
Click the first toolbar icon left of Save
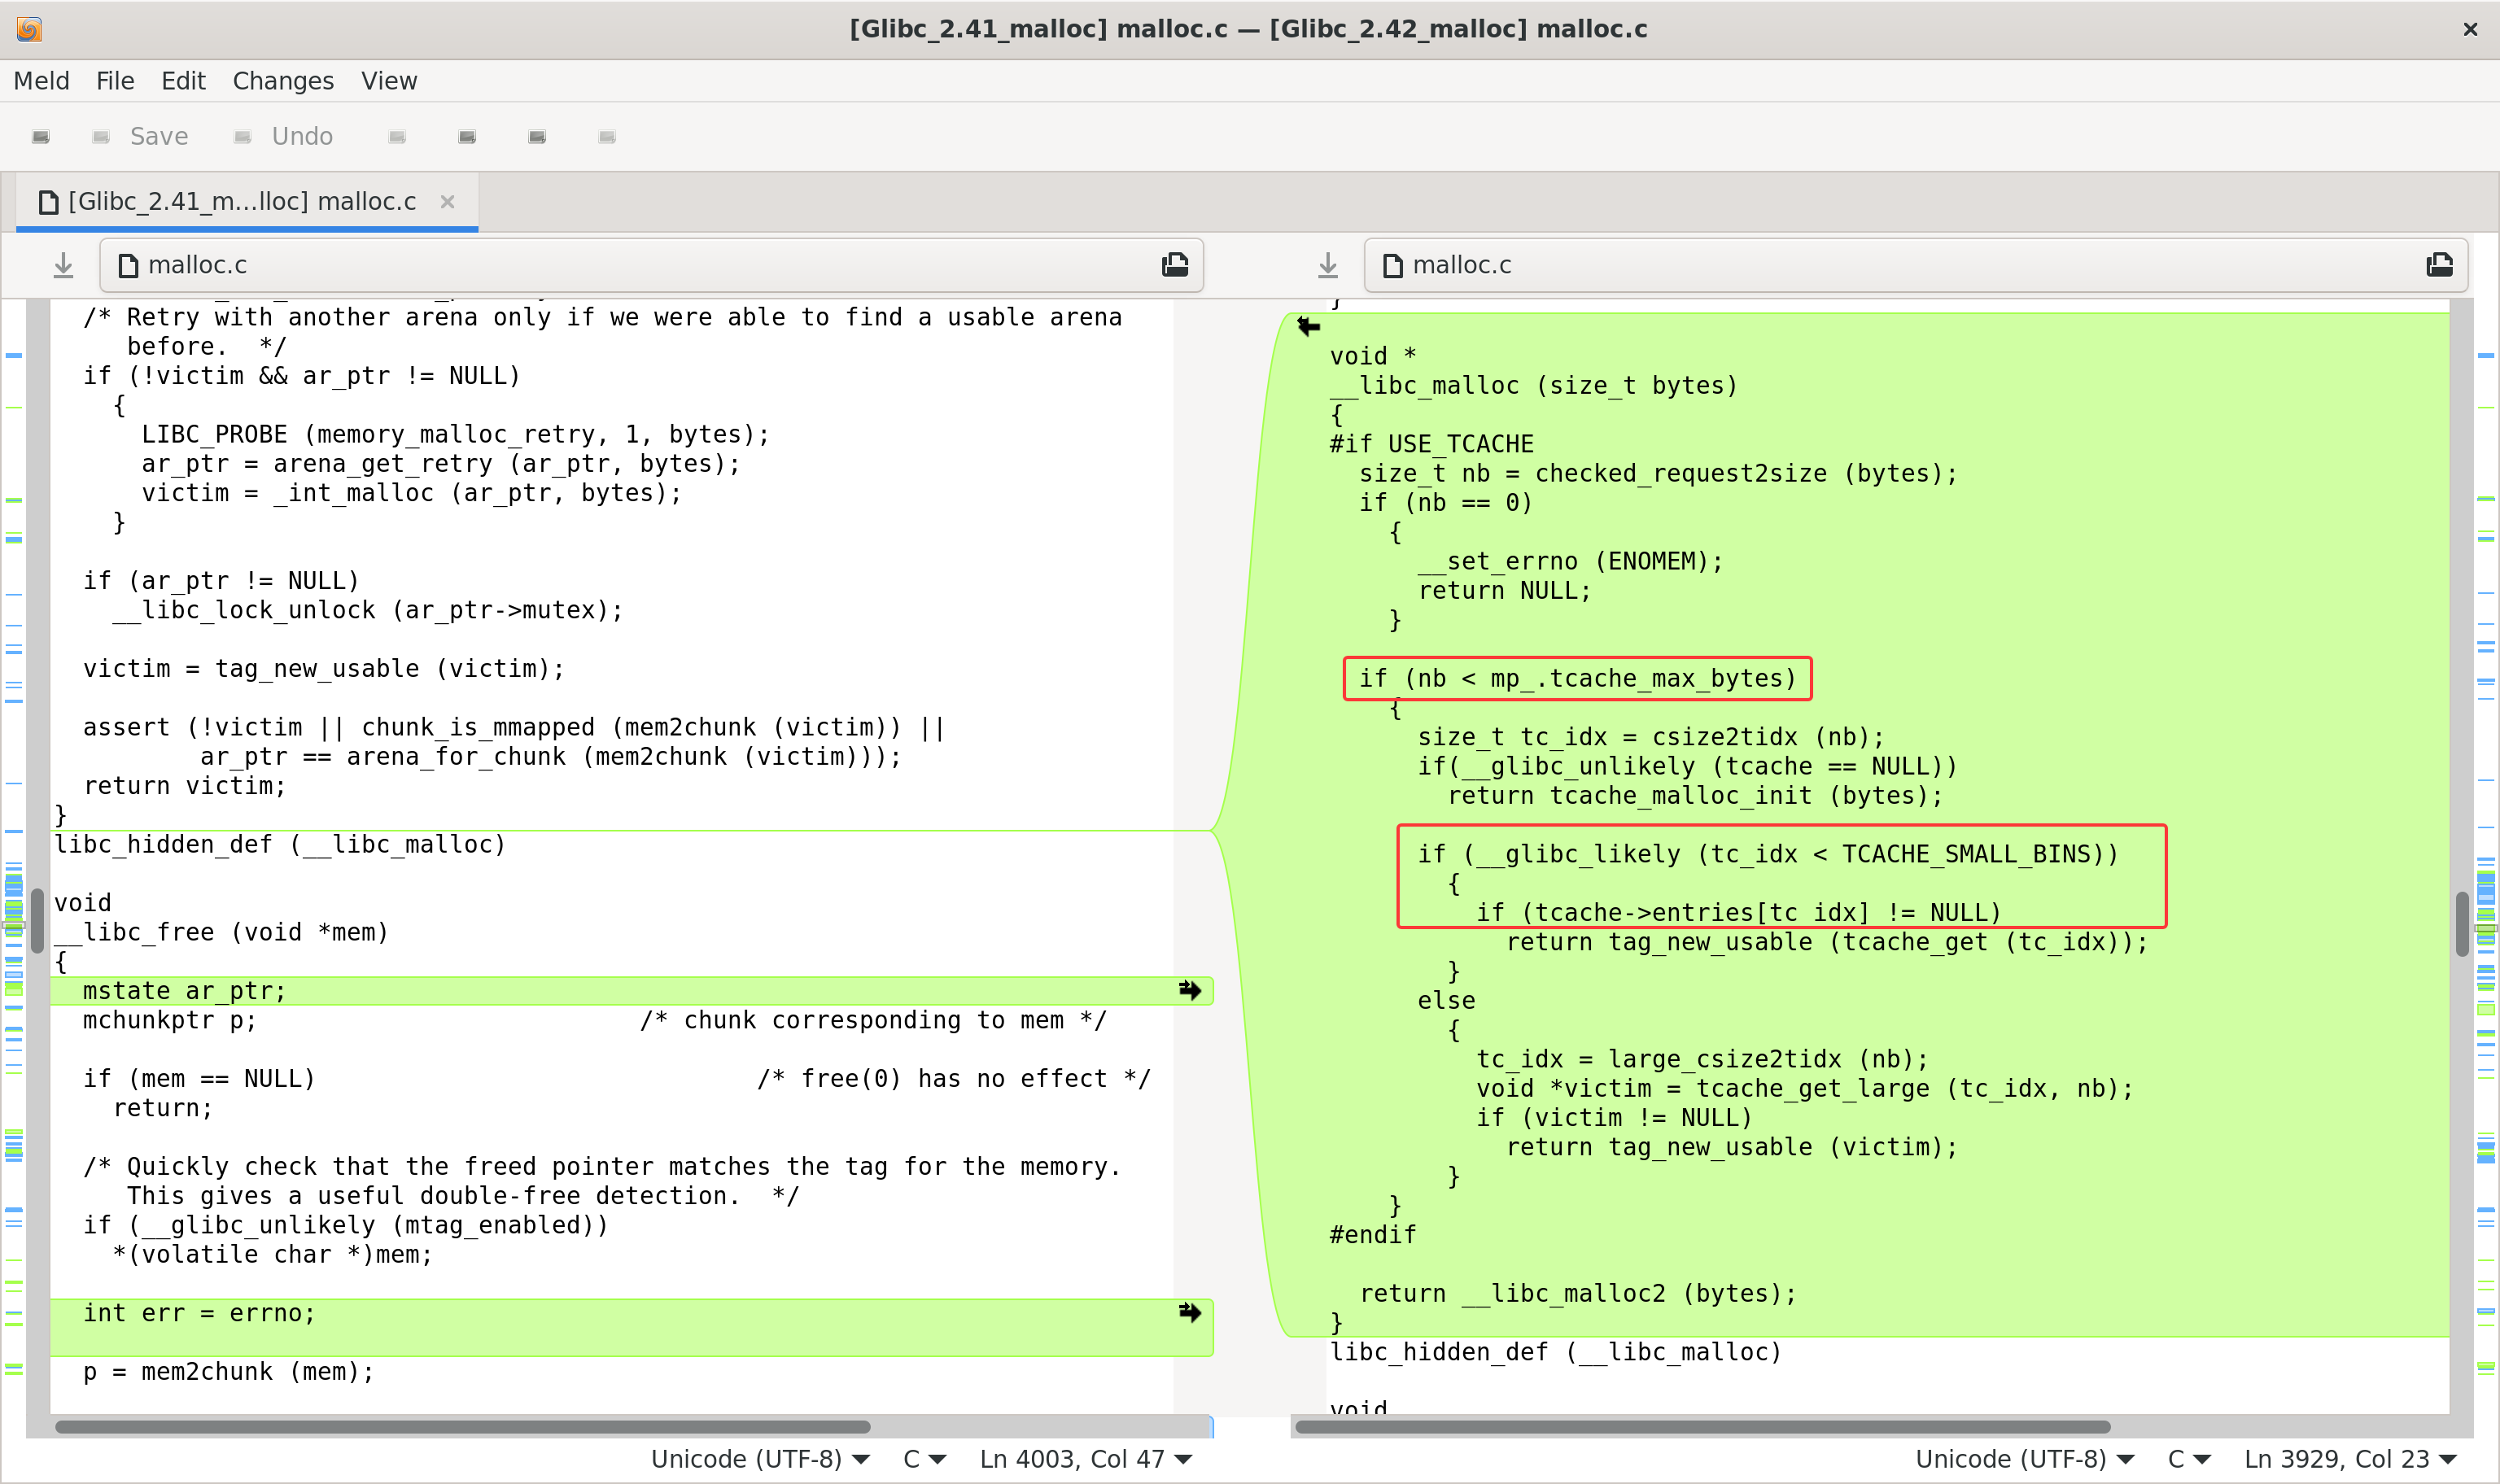pos(41,137)
